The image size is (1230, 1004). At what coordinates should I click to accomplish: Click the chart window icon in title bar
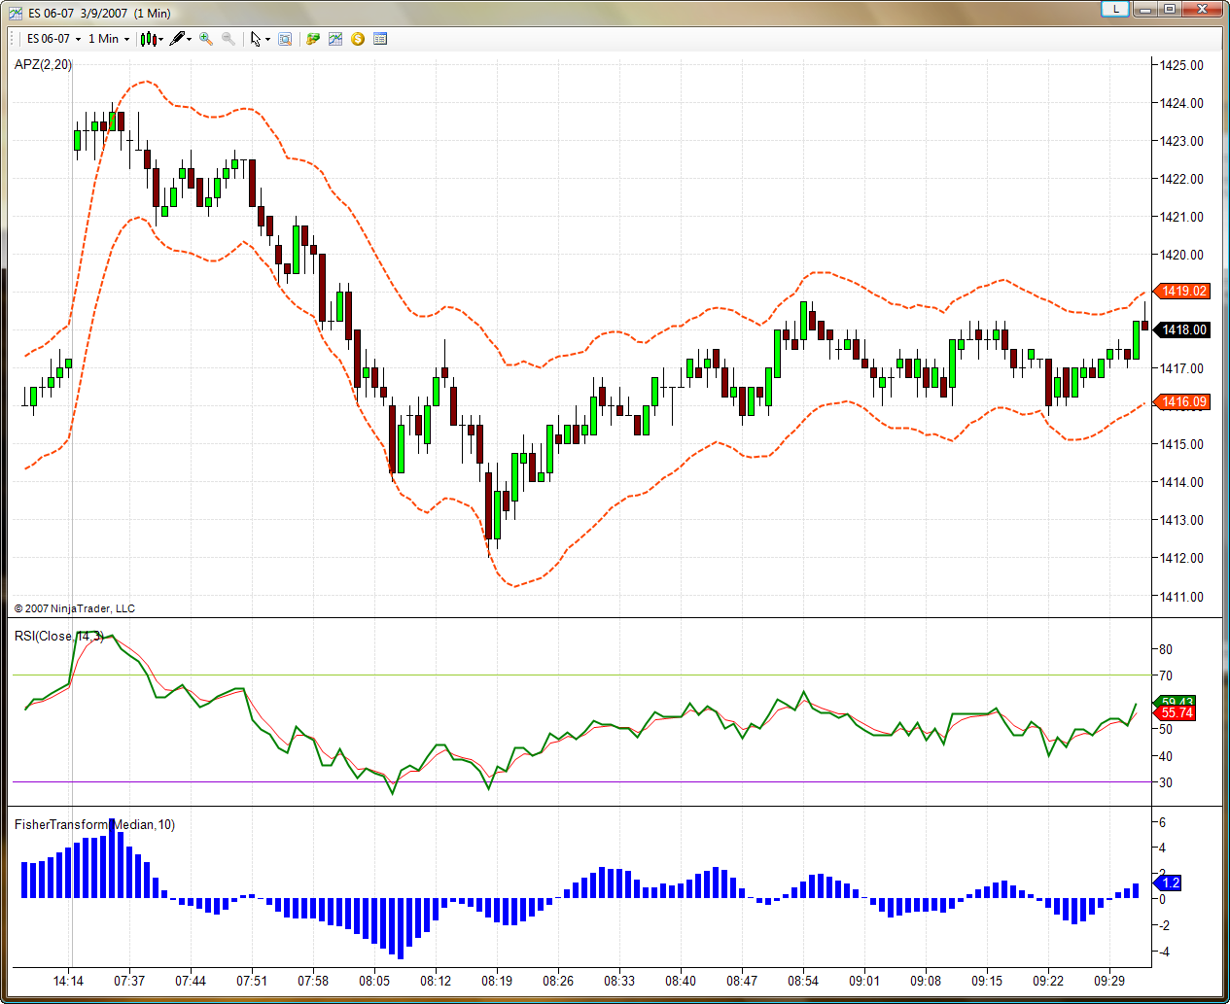16,13
